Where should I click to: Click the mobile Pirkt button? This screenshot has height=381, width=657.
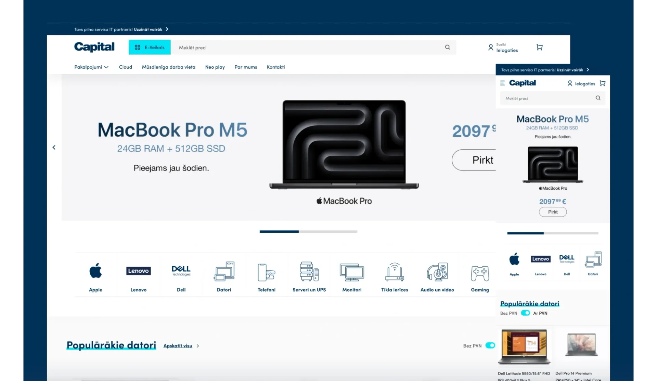(x=553, y=212)
